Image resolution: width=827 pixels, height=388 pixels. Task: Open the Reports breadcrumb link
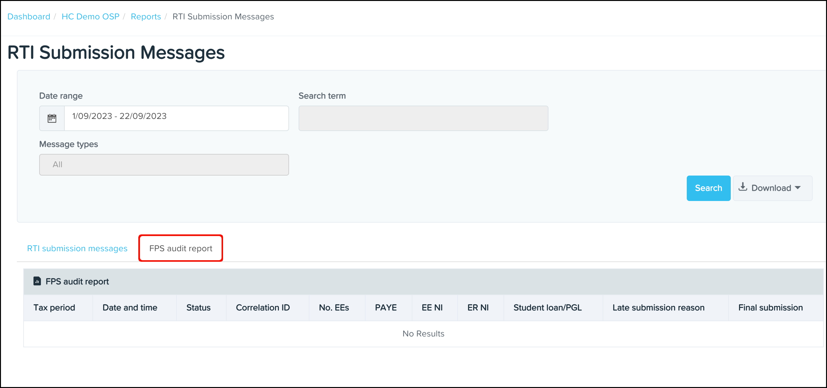(x=146, y=16)
